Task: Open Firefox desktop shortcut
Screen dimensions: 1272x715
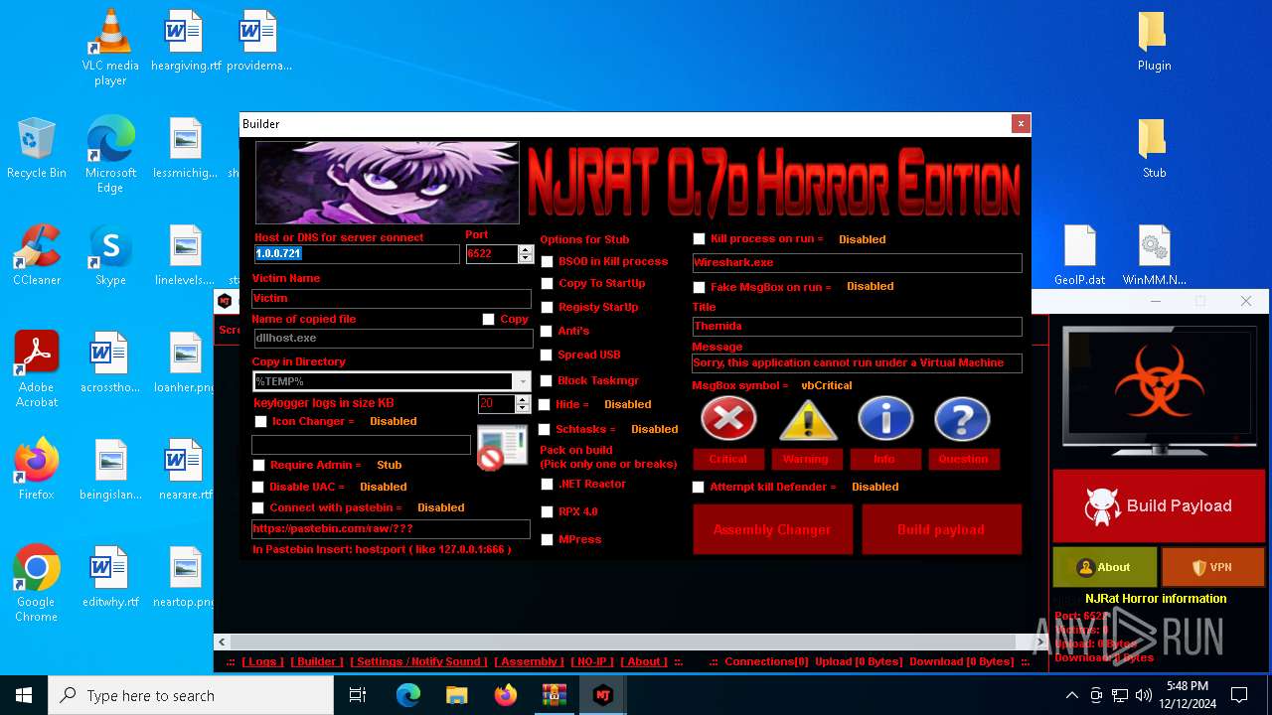Action: click(x=37, y=470)
